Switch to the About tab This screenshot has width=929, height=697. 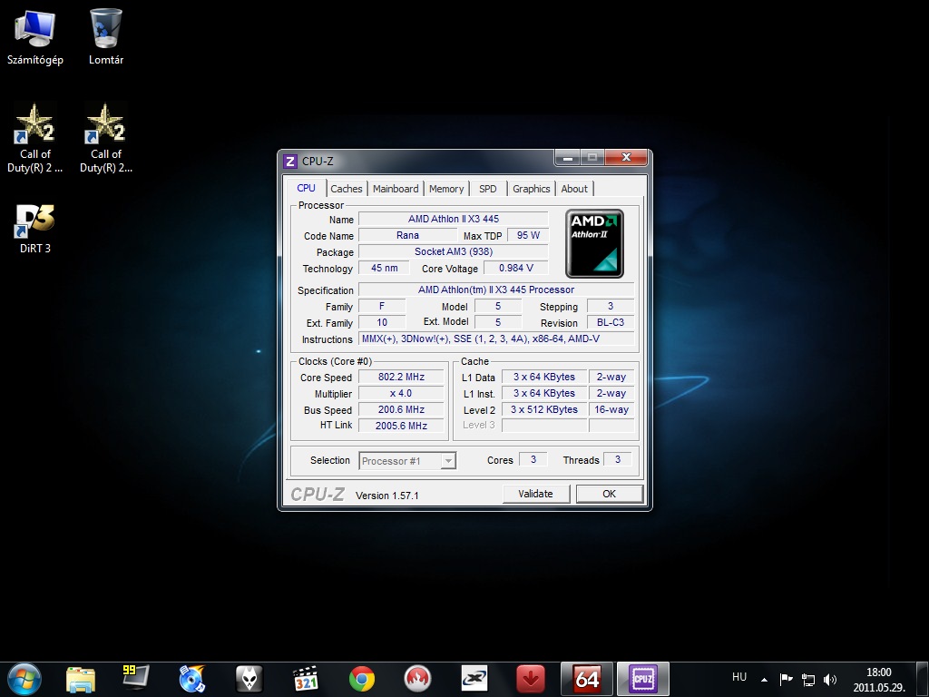574,189
